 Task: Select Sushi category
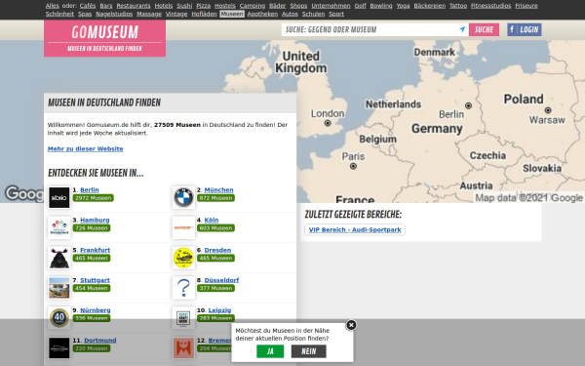184,6
